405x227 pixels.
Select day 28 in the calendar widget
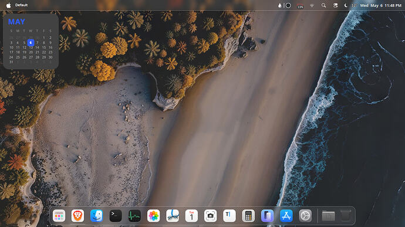tap(37, 57)
